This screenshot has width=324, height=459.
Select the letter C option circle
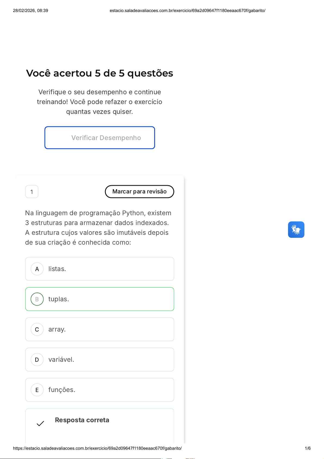point(37,330)
